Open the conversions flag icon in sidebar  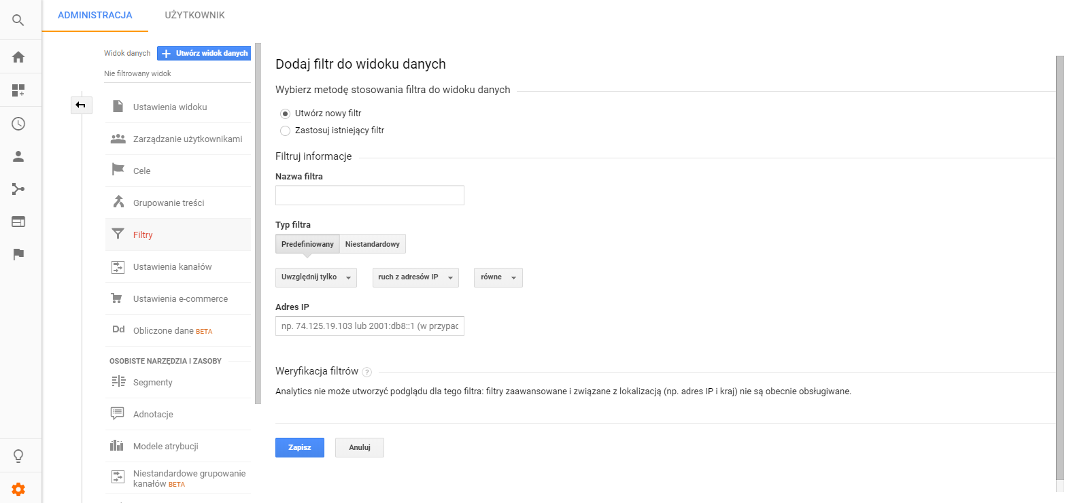tap(18, 254)
